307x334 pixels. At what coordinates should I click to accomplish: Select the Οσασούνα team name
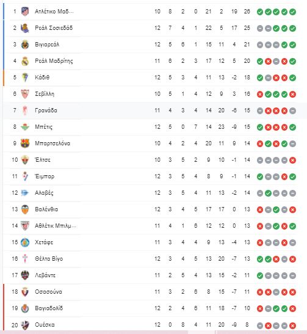[48, 292]
